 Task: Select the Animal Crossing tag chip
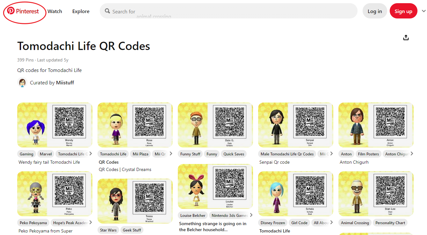(x=355, y=223)
